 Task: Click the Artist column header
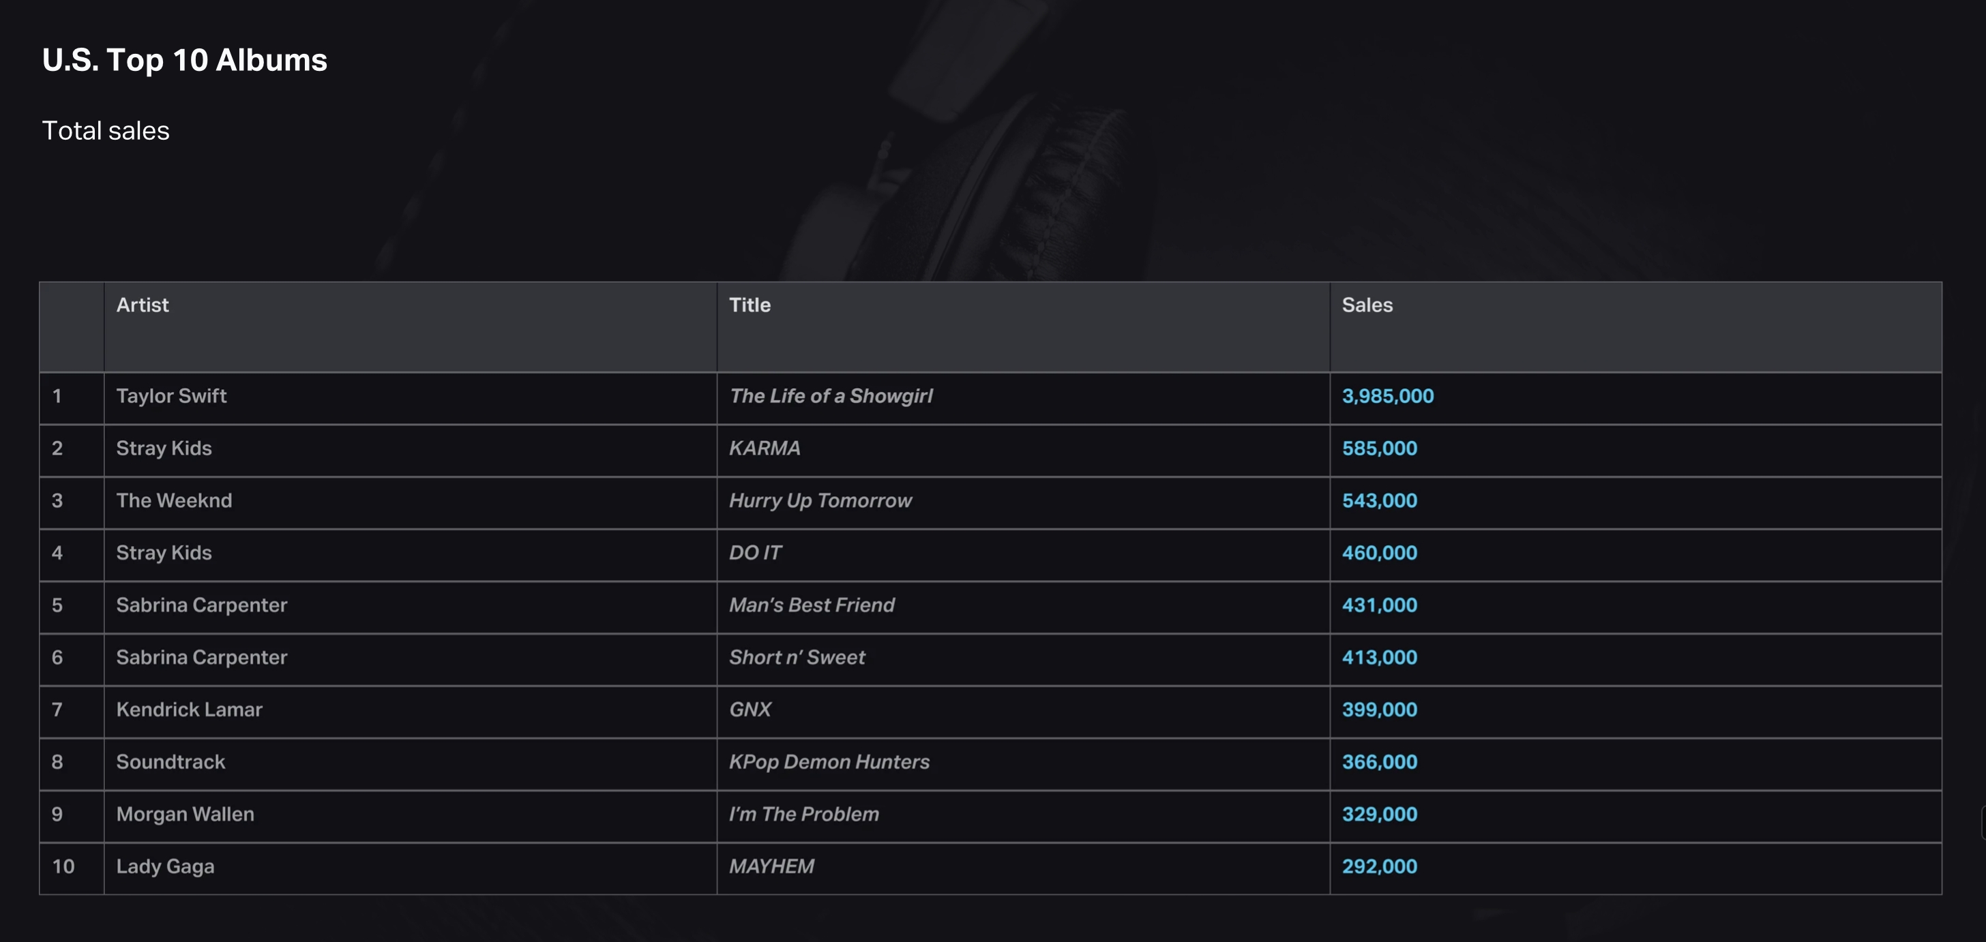pyautogui.click(x=143, y=305)
